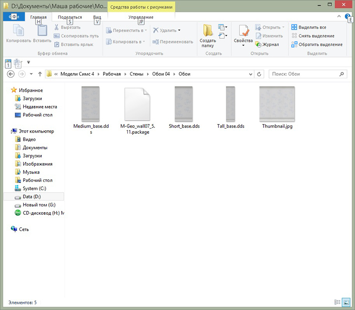Image resolution: width=355 pixels, height=310 pixels.
Task: Click the refresh button beside address bar
Action: click(x=260, y=74)
